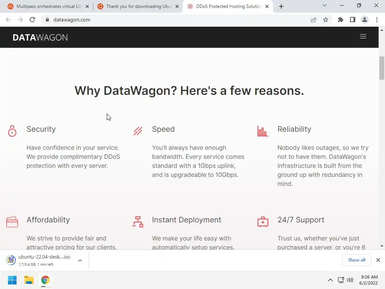
Task: Share this page icon
Action: [314, 20]
